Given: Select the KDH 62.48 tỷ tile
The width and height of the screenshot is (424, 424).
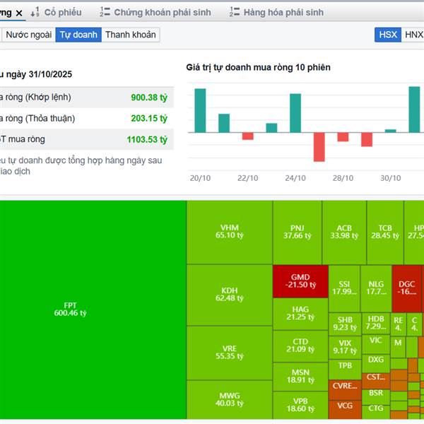Looking at the screenshot, I should pos(230,295).
